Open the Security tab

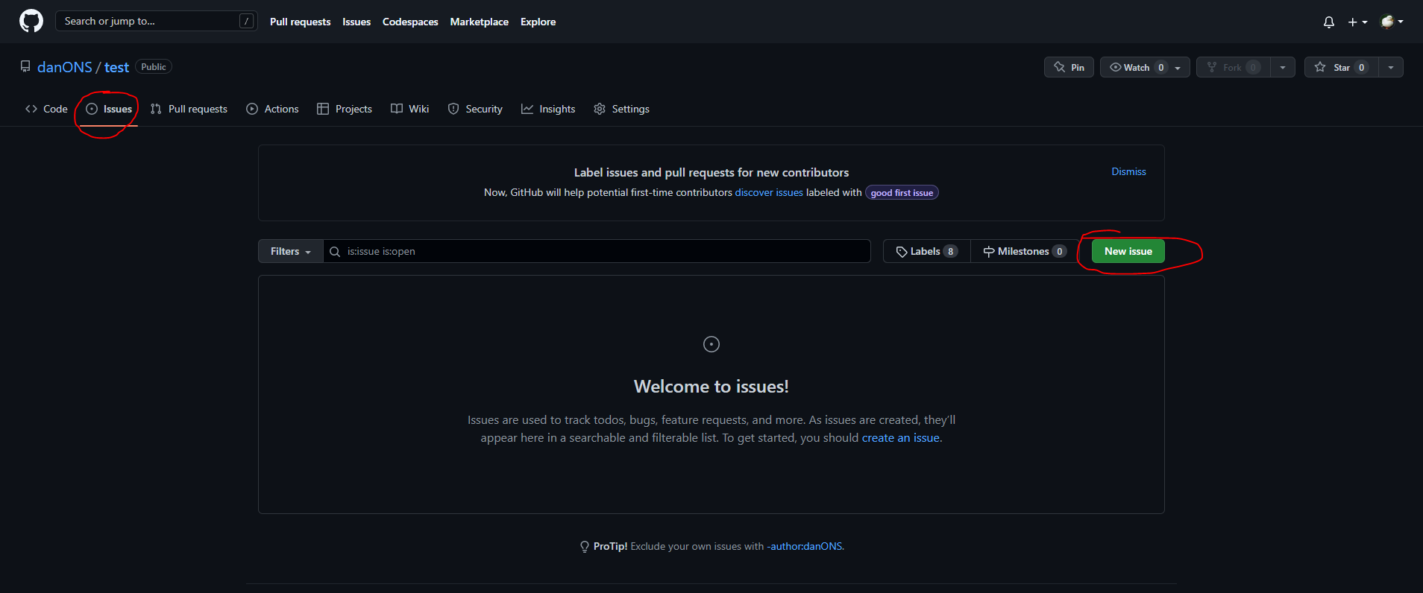475,109
